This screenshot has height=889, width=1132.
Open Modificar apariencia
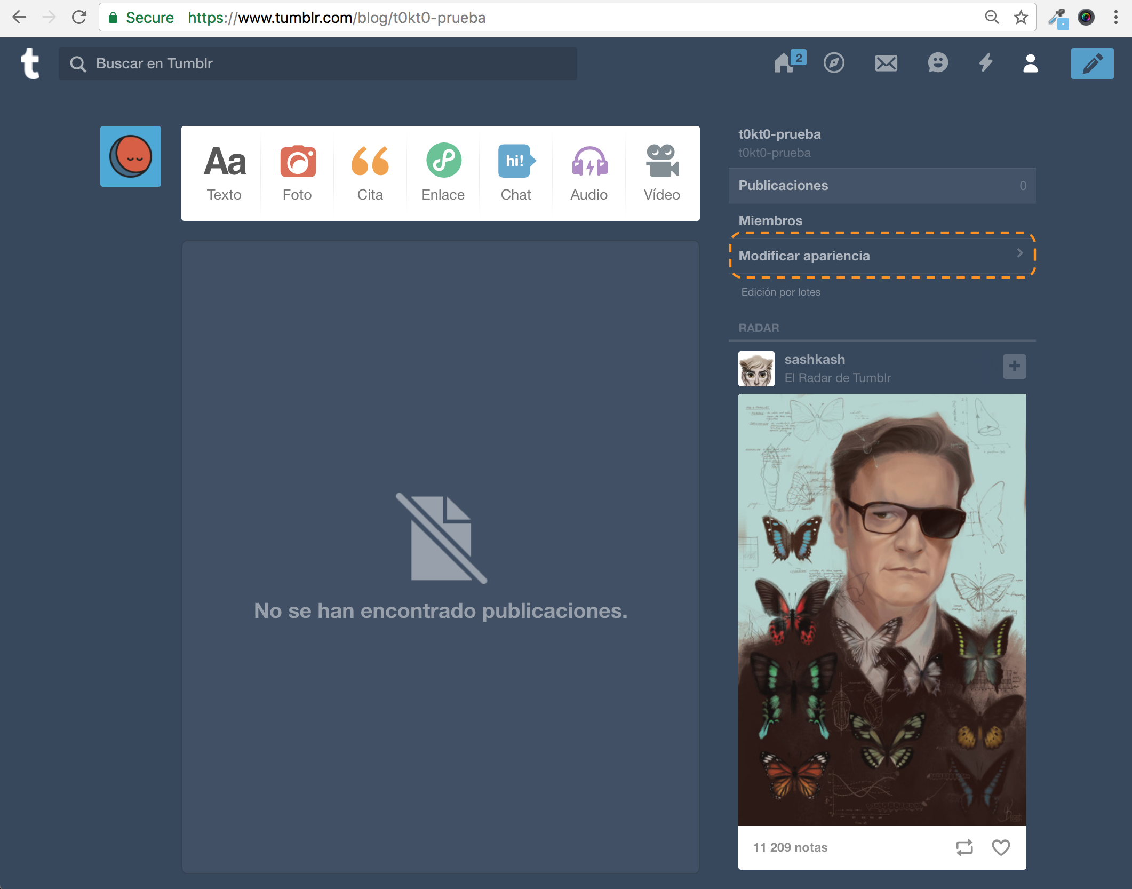[x=882, y=256]
